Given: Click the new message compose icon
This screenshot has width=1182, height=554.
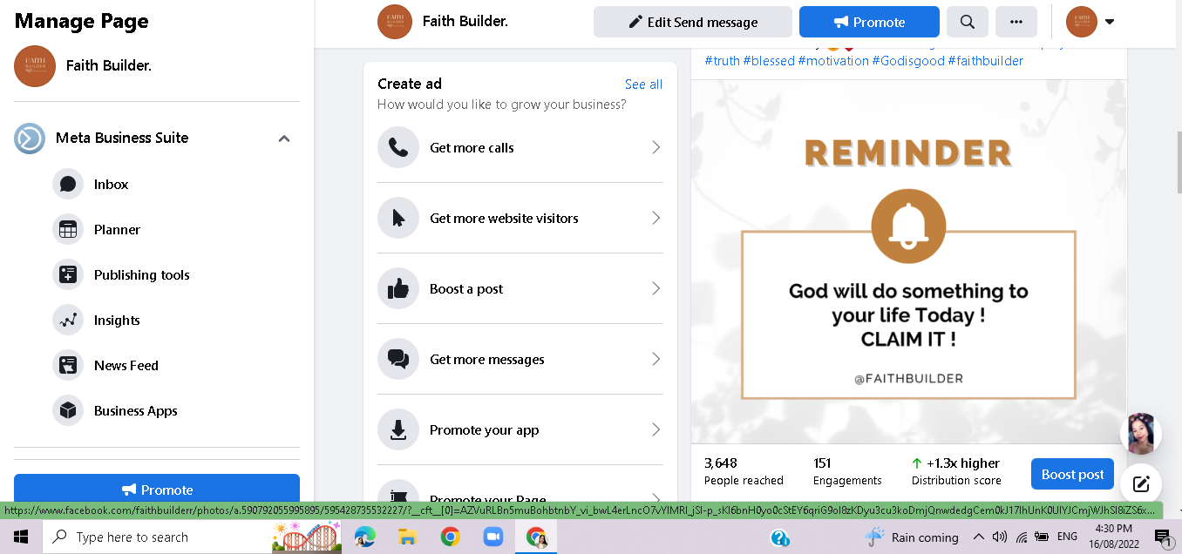Looking at the screenshot, I should click(x=1141, y=484).
